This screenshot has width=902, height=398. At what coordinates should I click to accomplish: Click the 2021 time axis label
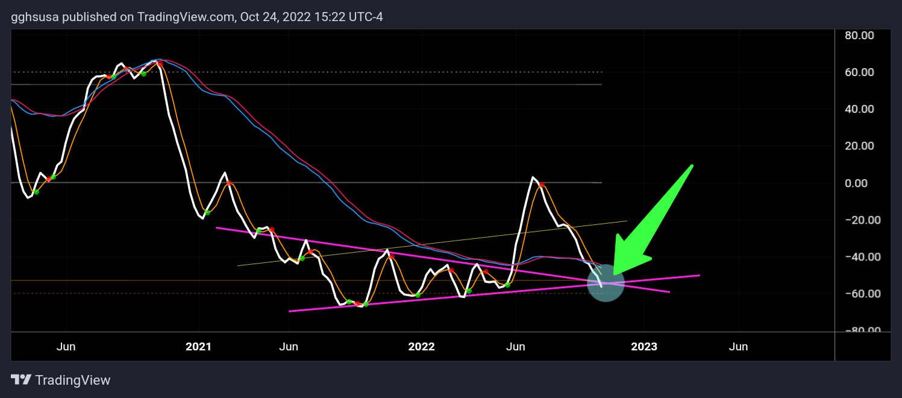click(x=198, y=347)
